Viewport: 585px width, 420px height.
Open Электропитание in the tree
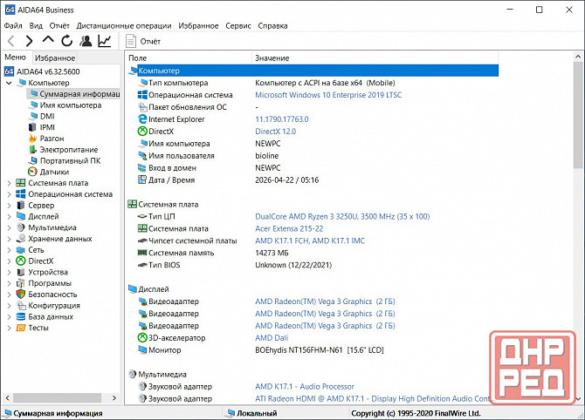pyautogui.click(x=69, y=150)
